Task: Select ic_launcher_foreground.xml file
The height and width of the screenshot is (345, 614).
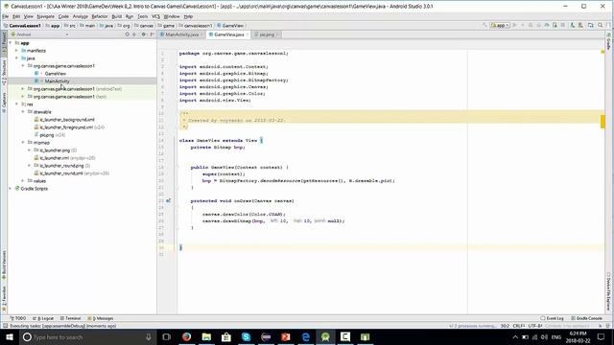Action: click(66, 127)
